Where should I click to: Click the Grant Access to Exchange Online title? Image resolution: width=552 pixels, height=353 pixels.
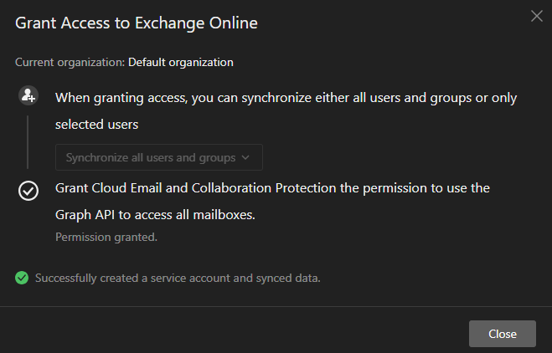tap(137, 23)
